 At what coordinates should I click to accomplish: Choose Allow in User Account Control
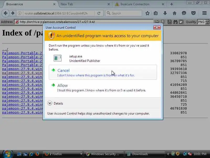coord(103,87)
